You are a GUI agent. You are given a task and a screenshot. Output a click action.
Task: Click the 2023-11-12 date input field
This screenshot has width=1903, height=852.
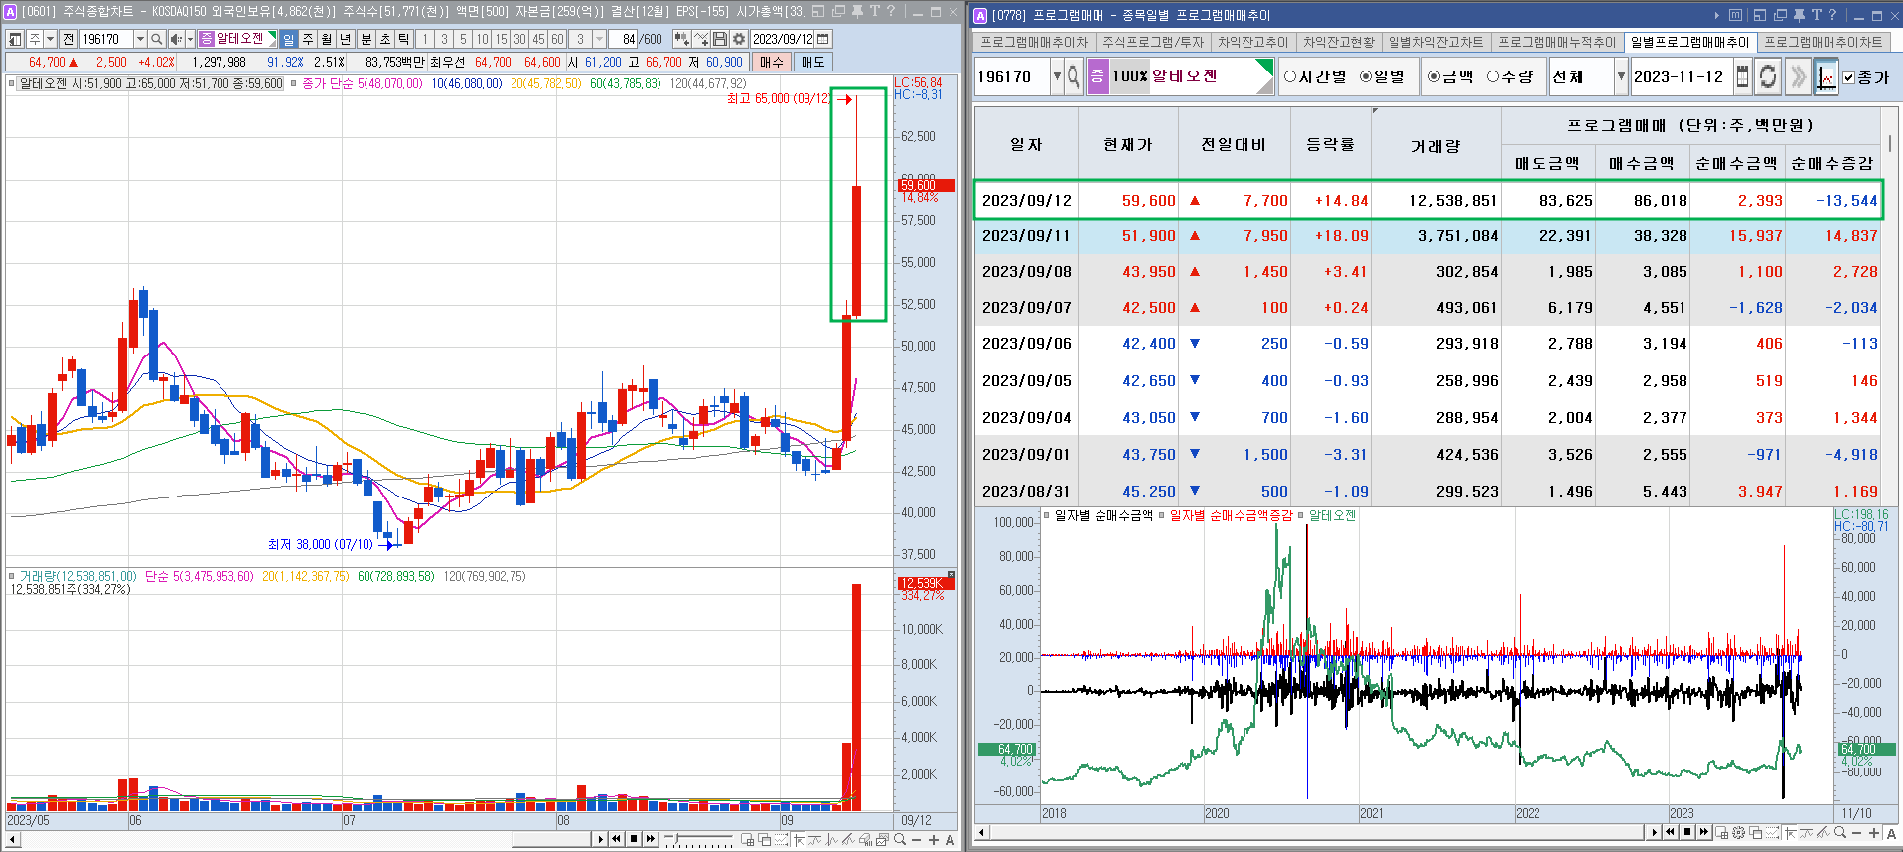coord(1681,76)
